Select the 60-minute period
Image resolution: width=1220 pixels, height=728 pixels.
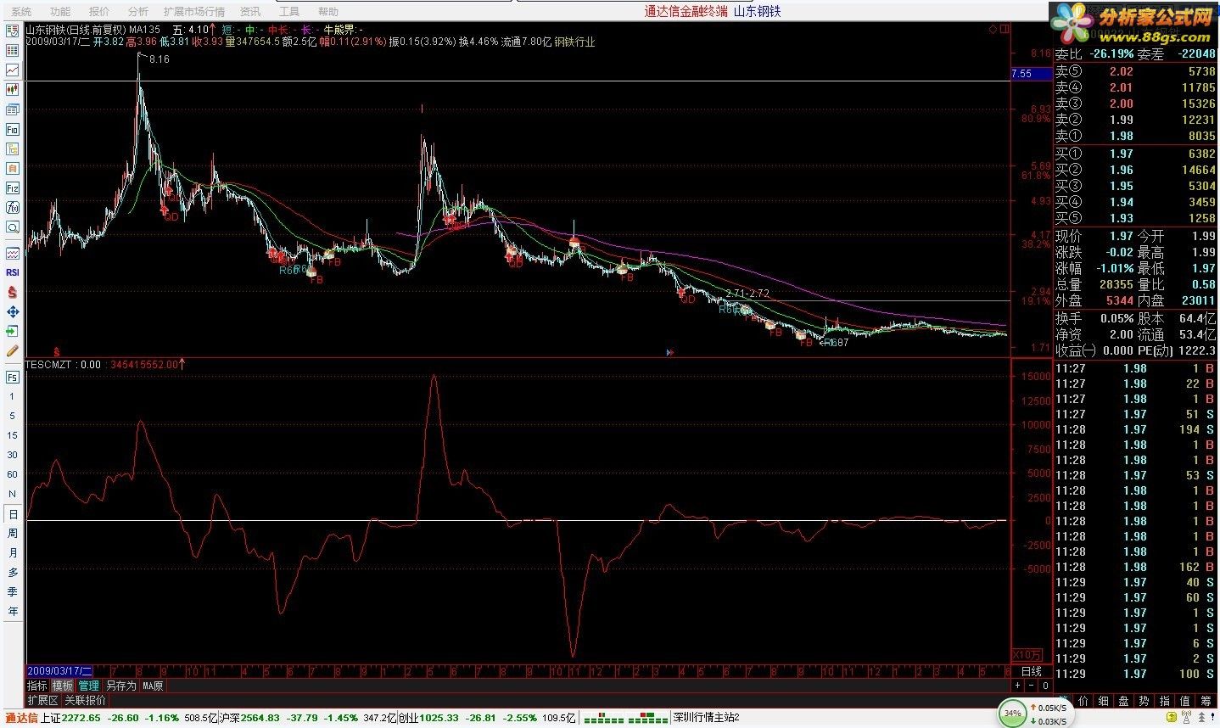click(x=13, y=475)
